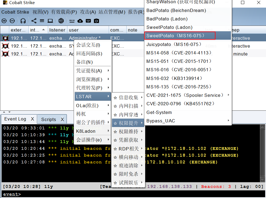Viewport: 266px width, 198px height.
Task: Select MS16-032 (KB3139914) exploit
Action: tap(188, 78)
